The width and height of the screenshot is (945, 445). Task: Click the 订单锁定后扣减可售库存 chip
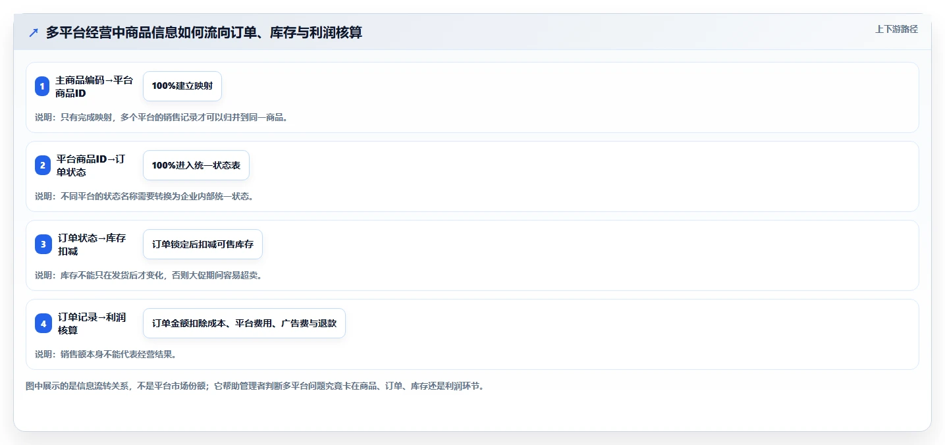pyautogui.click(x=203, y=244)
